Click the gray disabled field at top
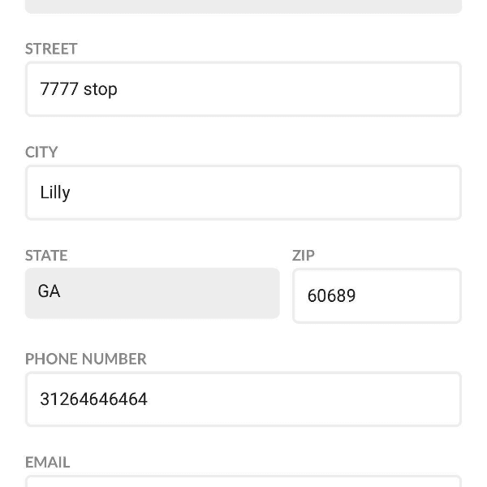 click(243, 6)
